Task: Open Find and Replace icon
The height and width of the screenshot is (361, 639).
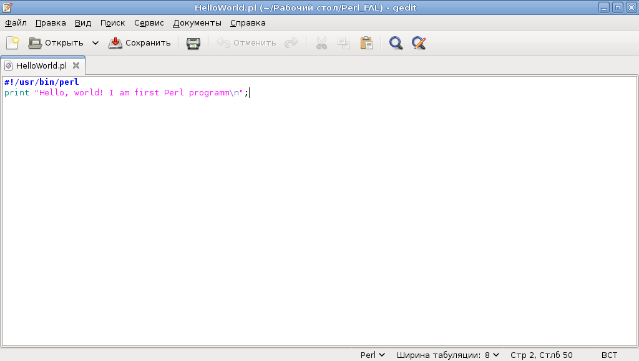Action: pyautogui.click(x=419, y=42)
